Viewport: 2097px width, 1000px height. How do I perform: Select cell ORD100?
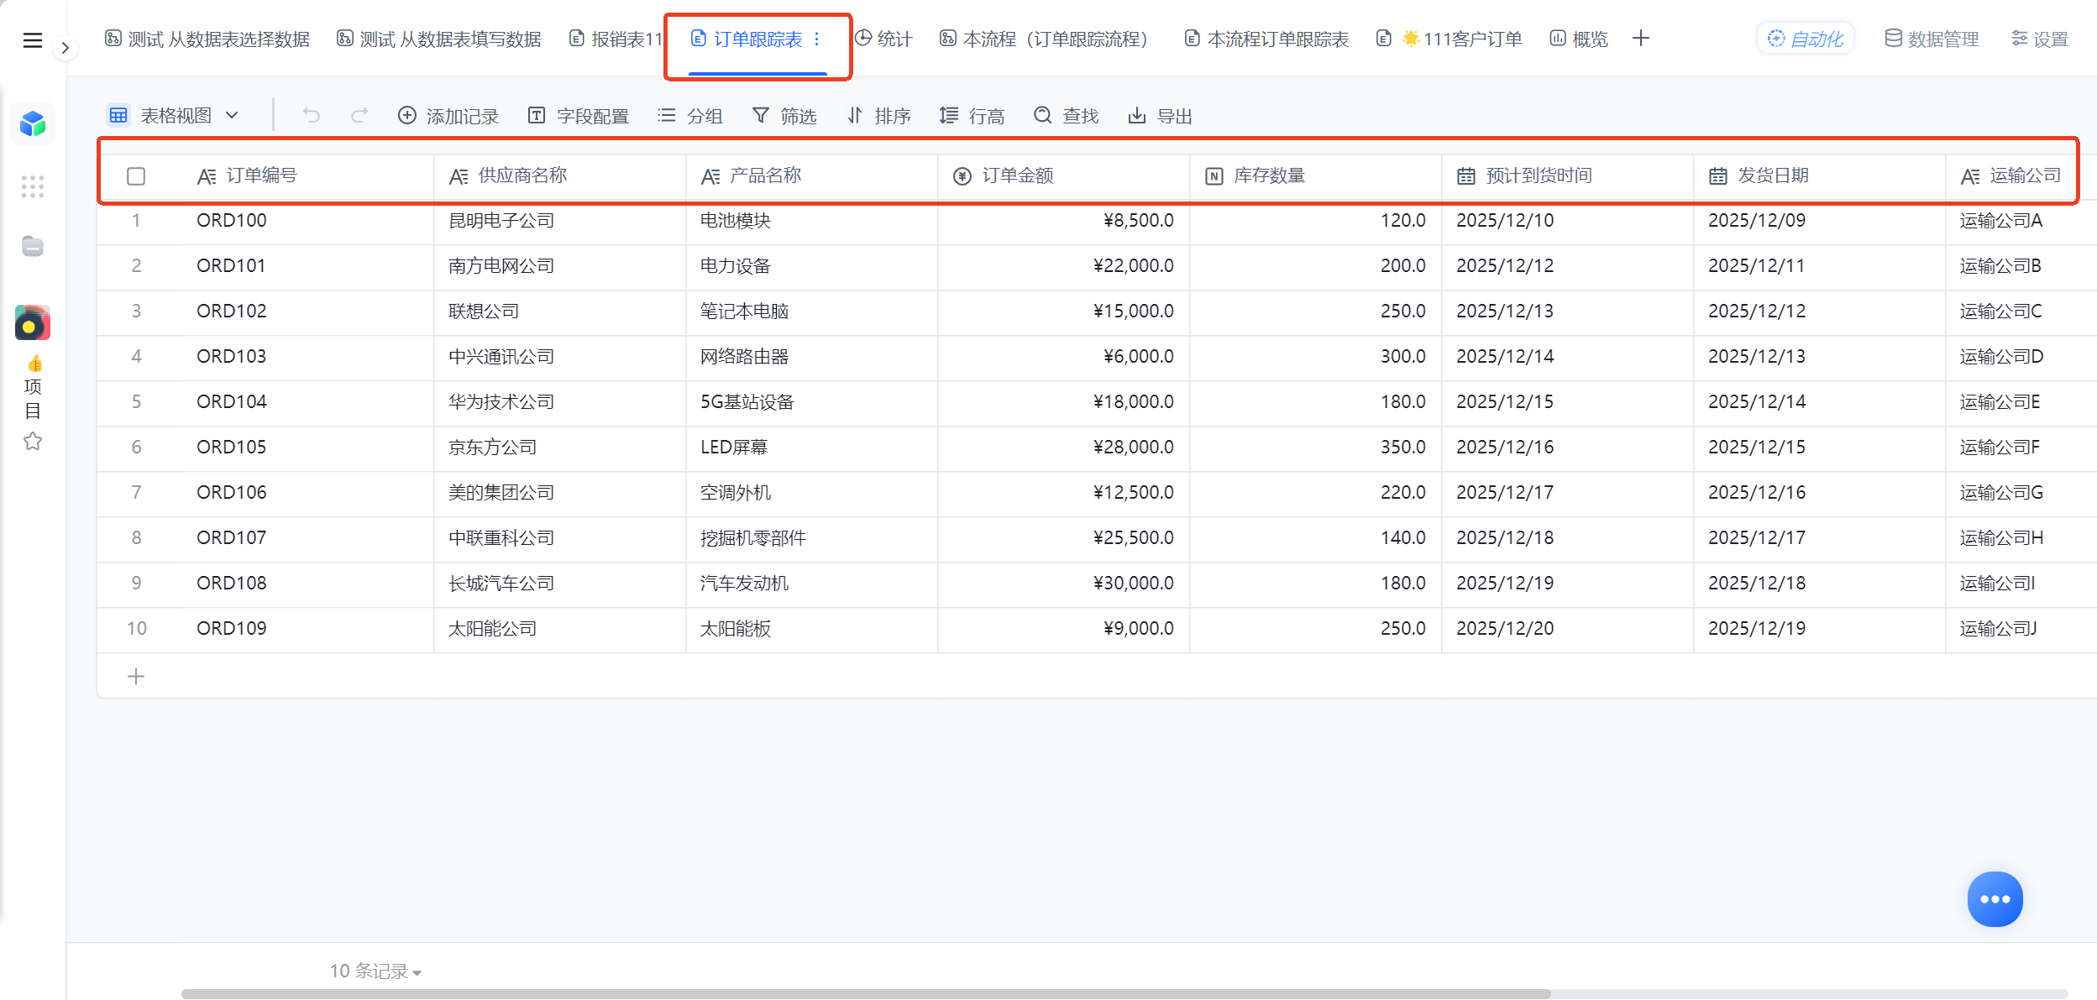point(307,221)
